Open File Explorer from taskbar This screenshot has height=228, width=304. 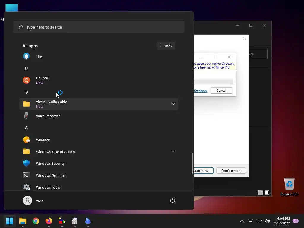[23, 221]
